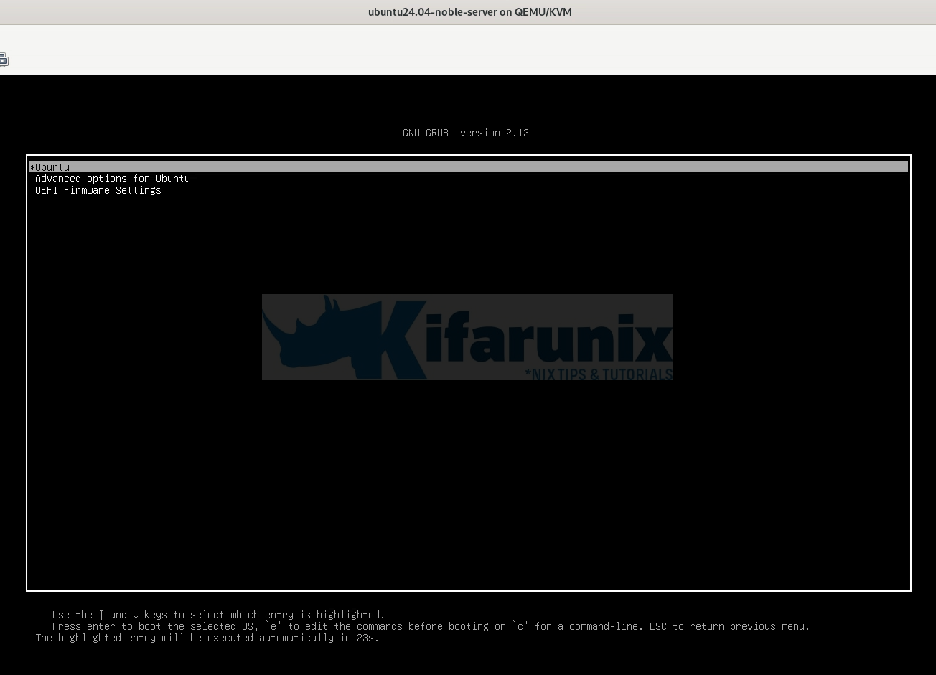936x675 pixels.
Task: Click the partially visible toolbar console icon
Action: [x=4, y=60]
